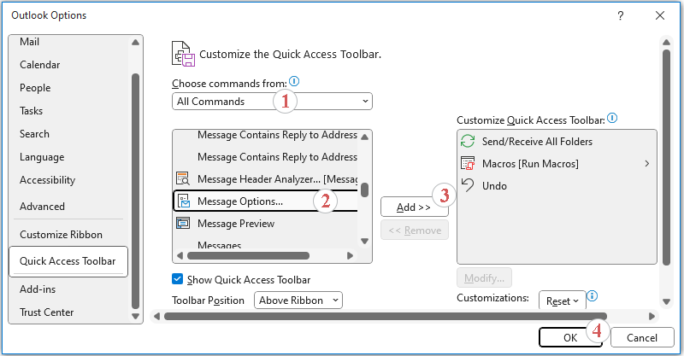
Task: Click main pane scroll up arrow
Action: [666, 43]
